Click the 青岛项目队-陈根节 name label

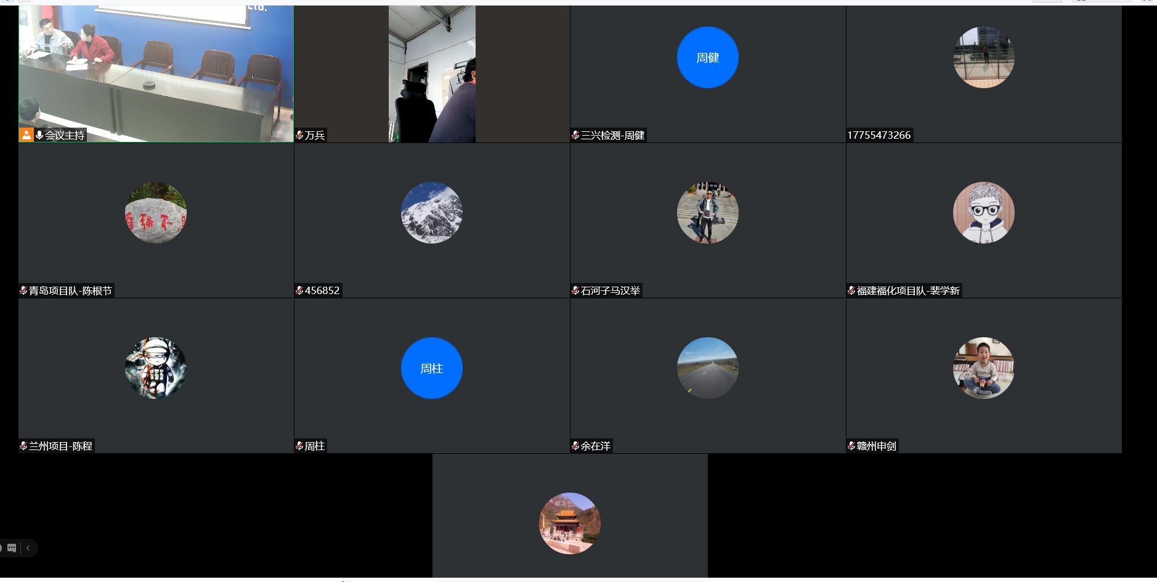tap(70, 290)
